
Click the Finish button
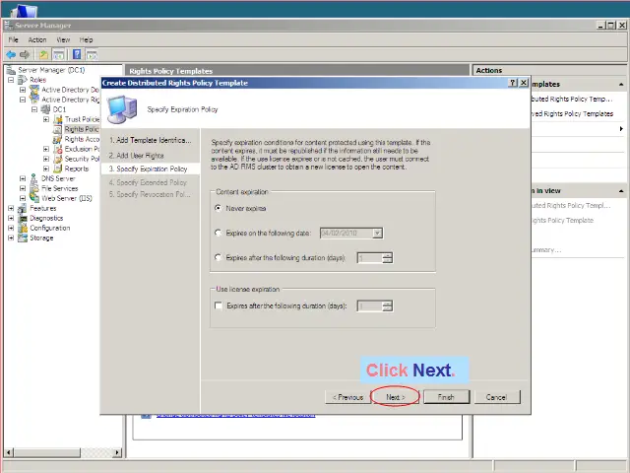446,397
